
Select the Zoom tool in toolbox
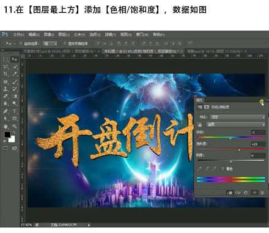tap(15, 126)
